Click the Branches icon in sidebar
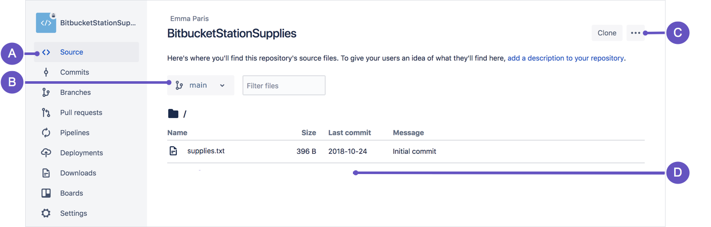 [46, 92]
